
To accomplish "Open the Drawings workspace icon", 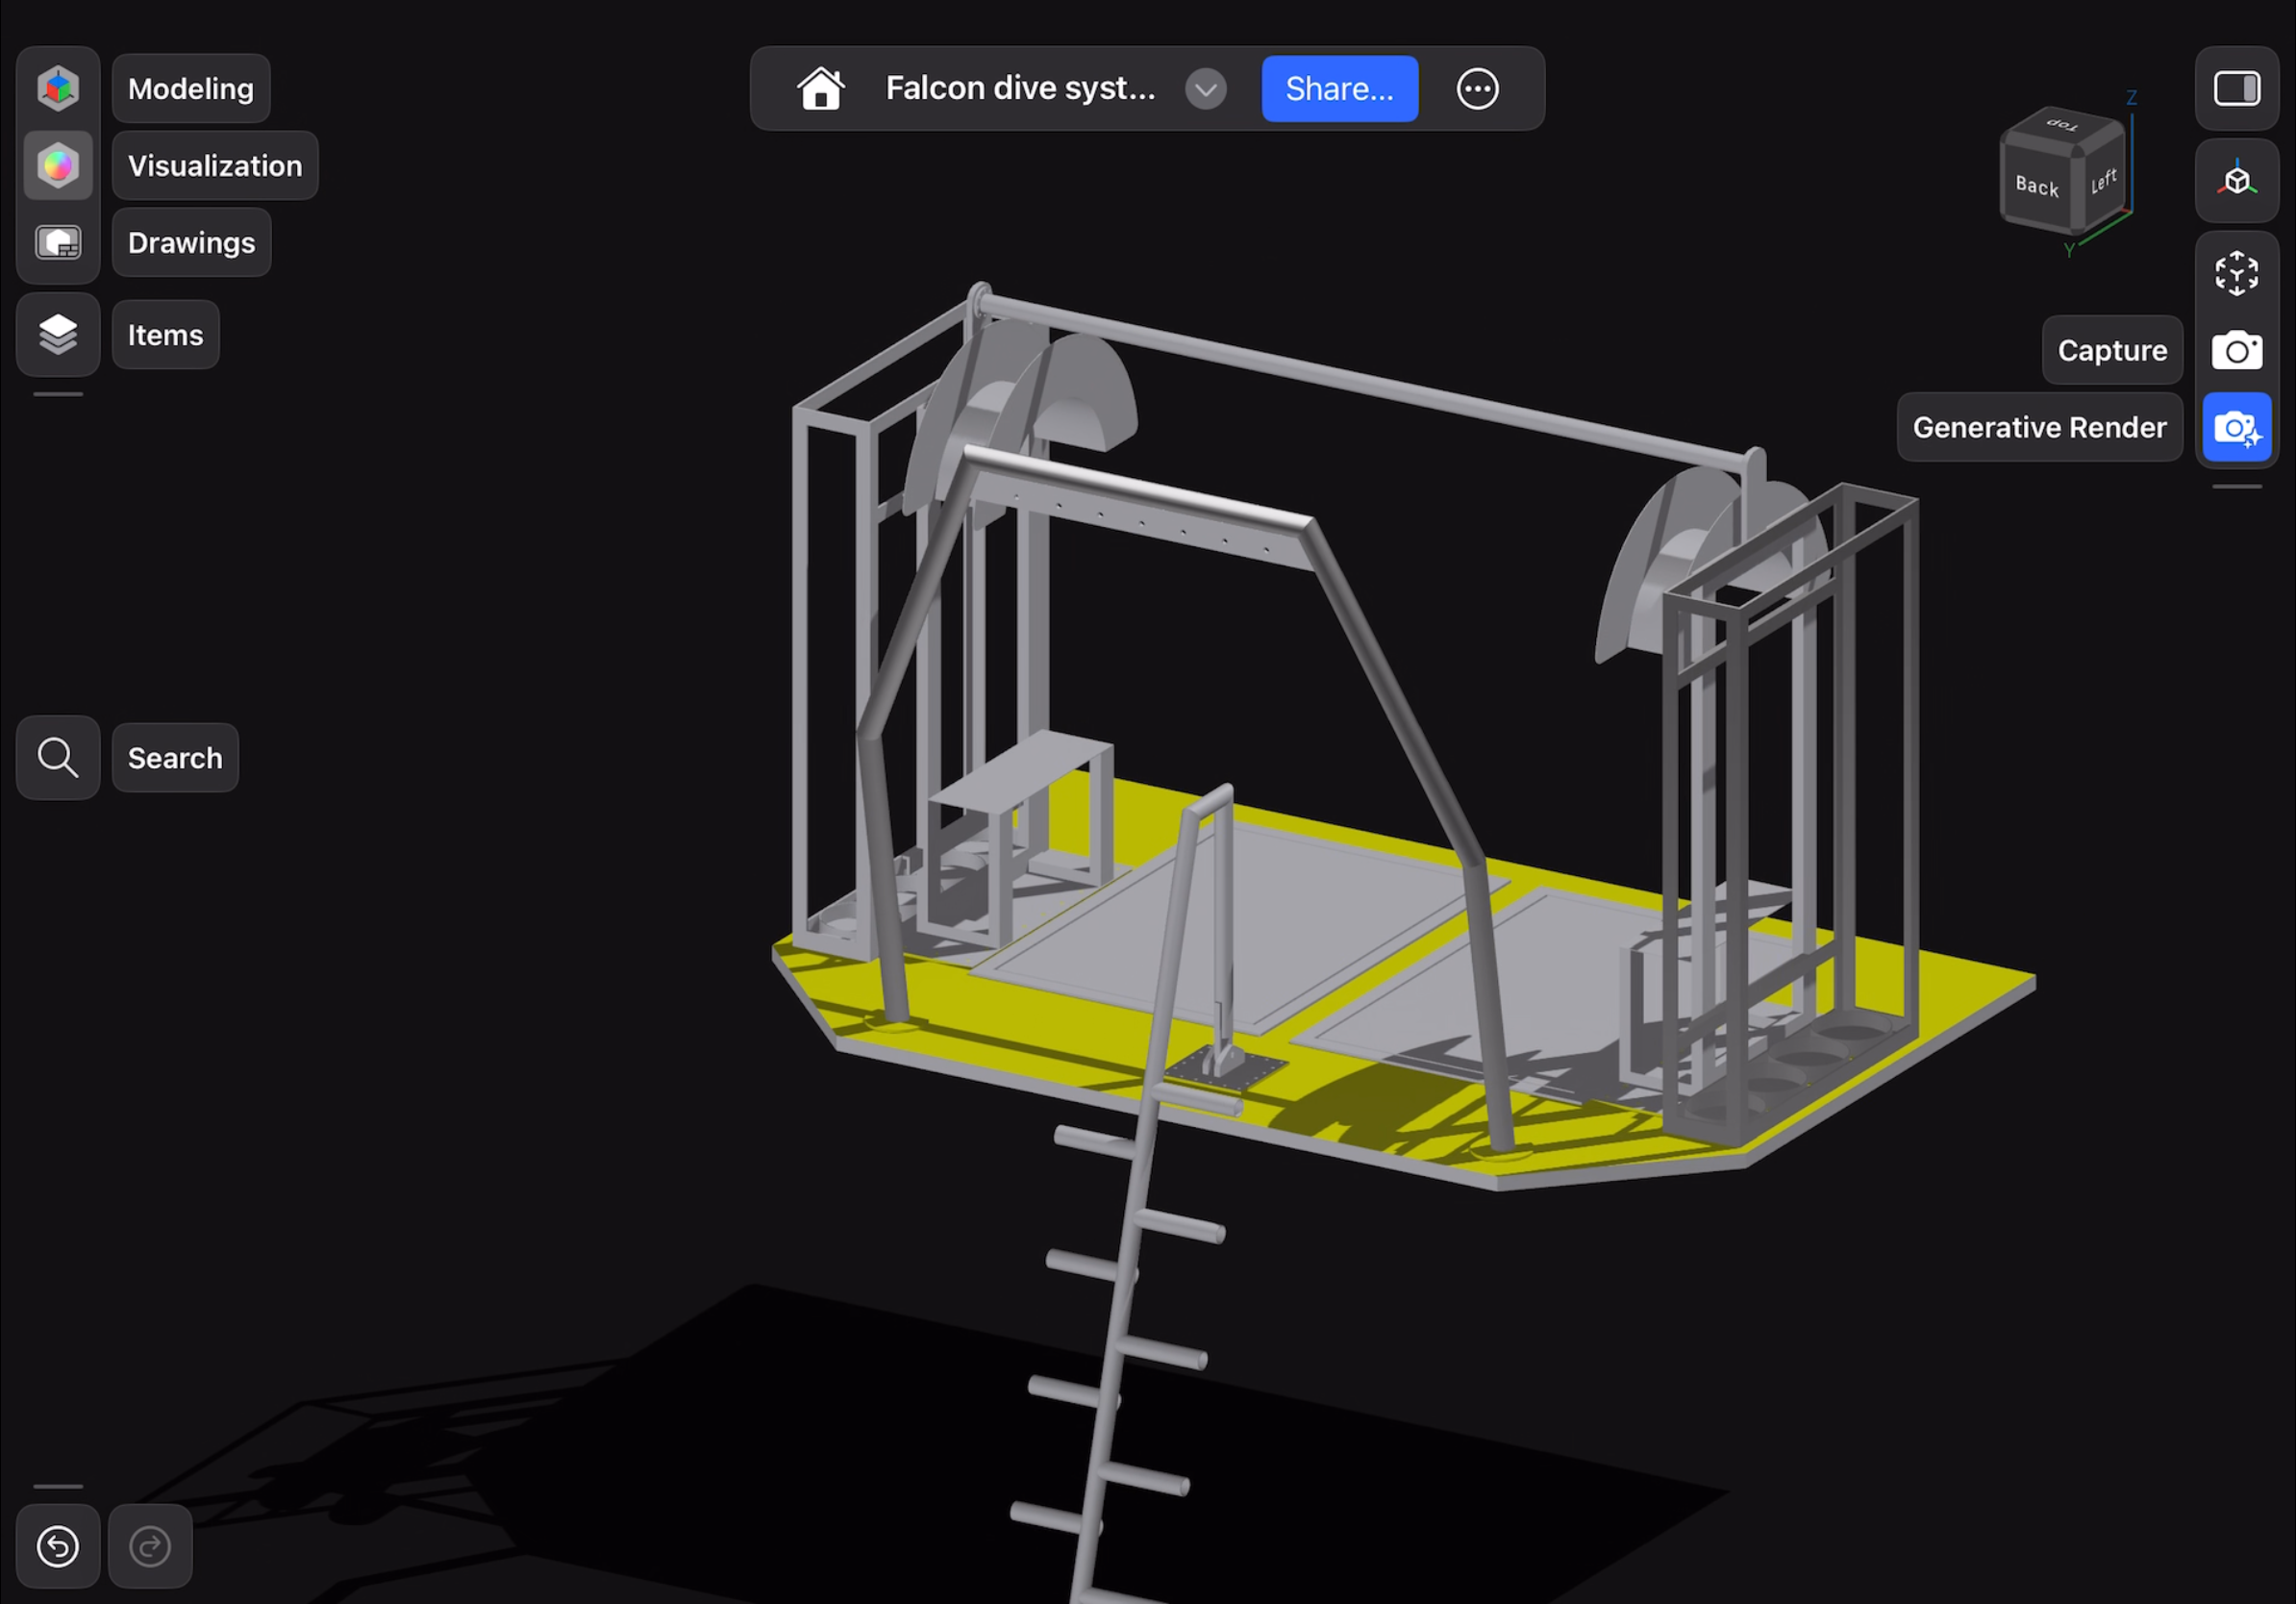I will pos(58,242).
